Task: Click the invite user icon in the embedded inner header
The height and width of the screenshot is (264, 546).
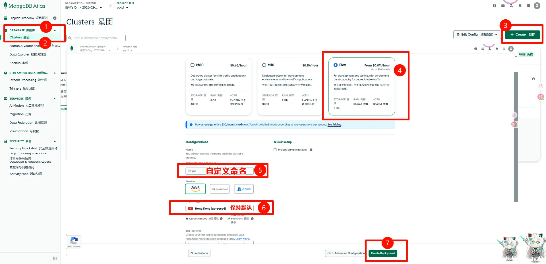Action: tap(490, 49)
